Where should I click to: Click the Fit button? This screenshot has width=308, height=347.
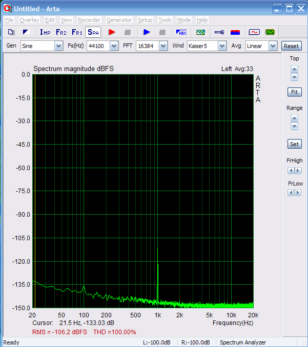pos(295,92)
